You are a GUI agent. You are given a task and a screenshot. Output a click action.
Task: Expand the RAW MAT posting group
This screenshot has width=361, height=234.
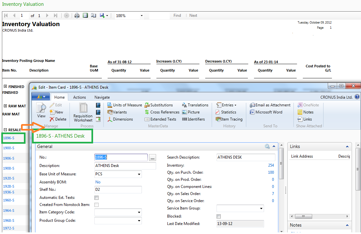[5, 106]
